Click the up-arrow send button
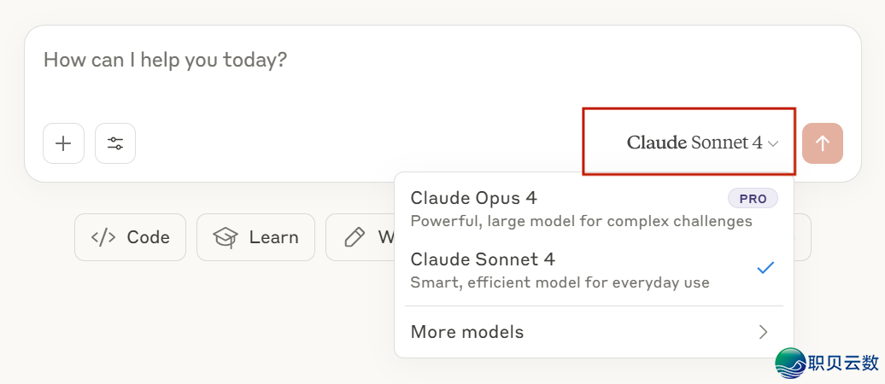This screenshot has height=384, width=885. pos(823,143)
